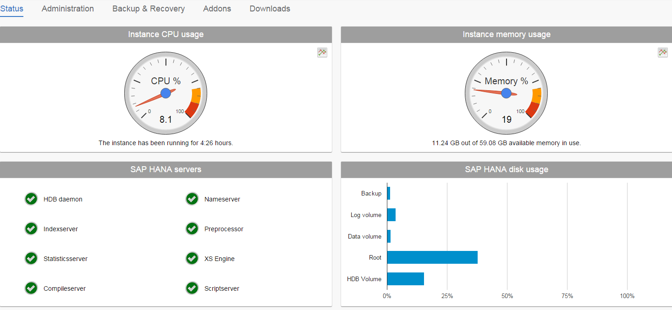This screenshot has height=310, width=672.
Task: Switch to the Administration tab
Action: (x=67, y=8)
